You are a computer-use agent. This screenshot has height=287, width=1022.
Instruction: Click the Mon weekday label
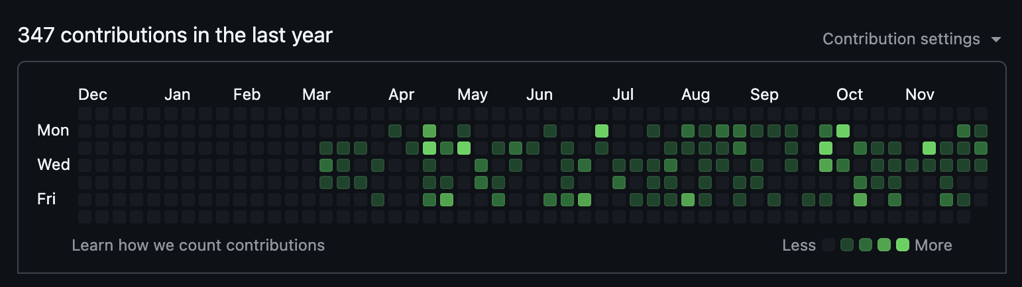[53, 130]
